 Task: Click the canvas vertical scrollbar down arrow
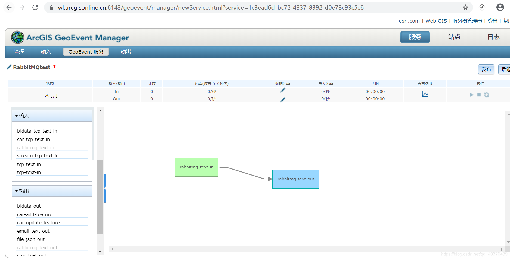[x=508, y=242]
